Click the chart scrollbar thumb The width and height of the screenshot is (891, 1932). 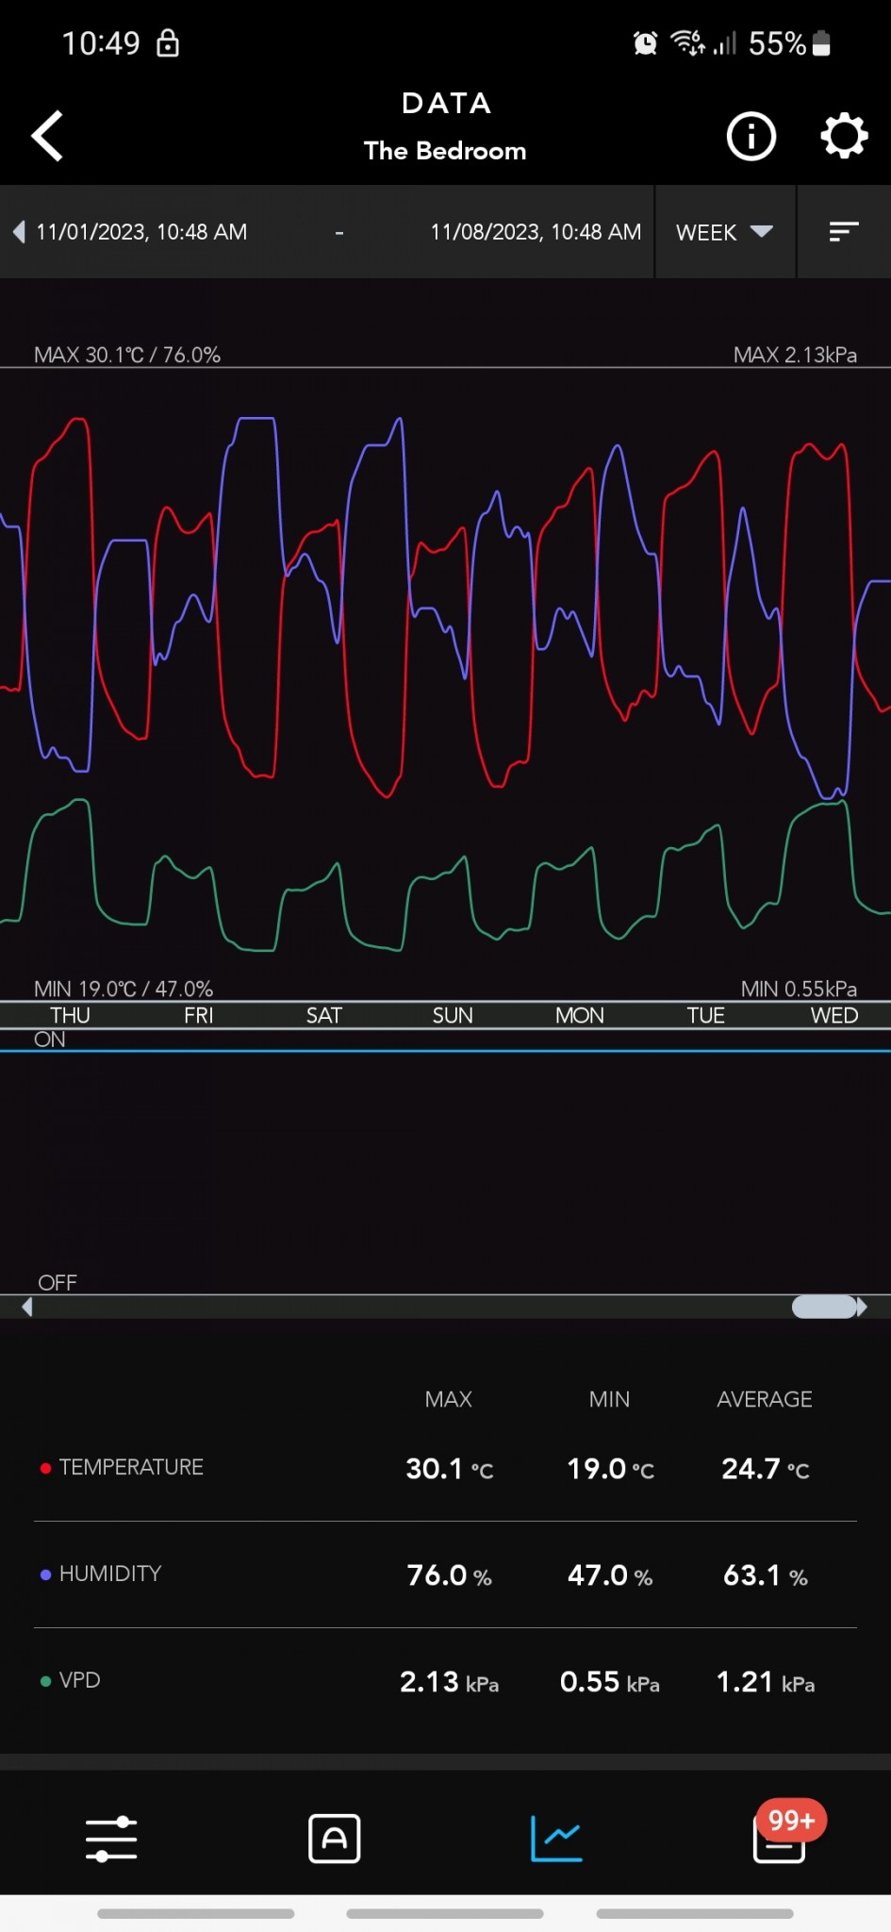pos(824,1307)
